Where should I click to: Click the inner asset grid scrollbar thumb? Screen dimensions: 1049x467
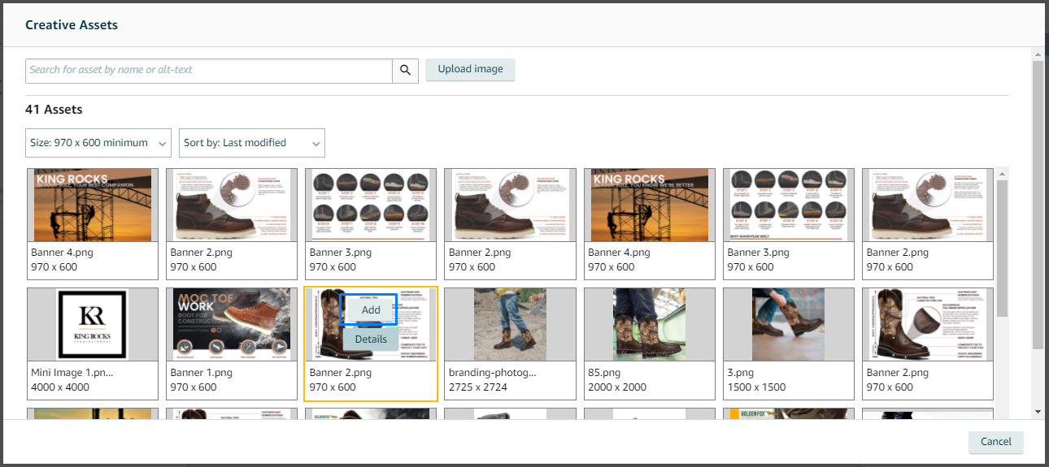pyautogui.click(x=1002, y=248)
